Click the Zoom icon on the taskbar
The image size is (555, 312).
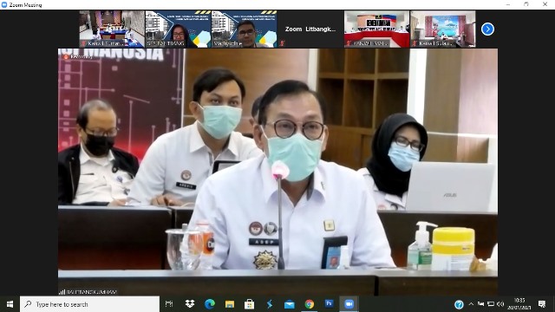click(349, 304)
